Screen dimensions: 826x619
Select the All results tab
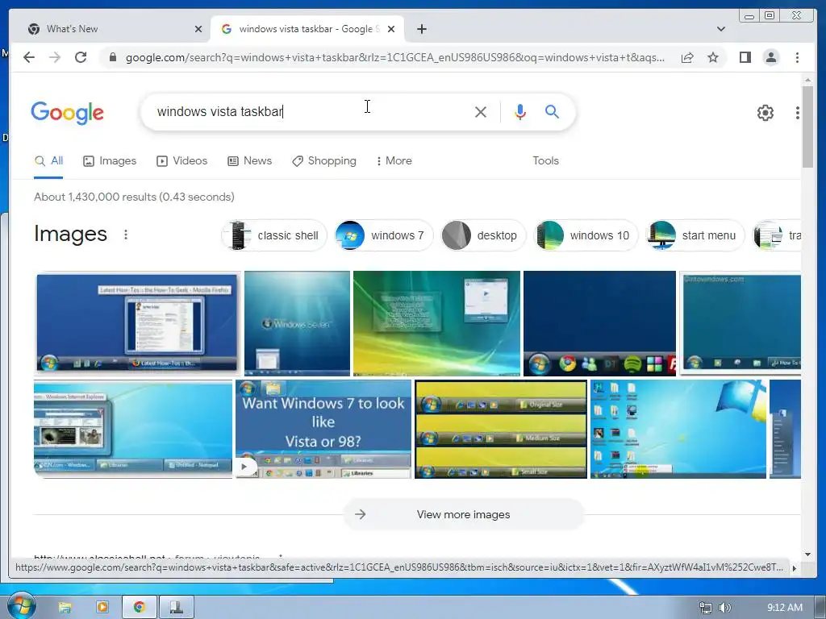coord(48,161)
